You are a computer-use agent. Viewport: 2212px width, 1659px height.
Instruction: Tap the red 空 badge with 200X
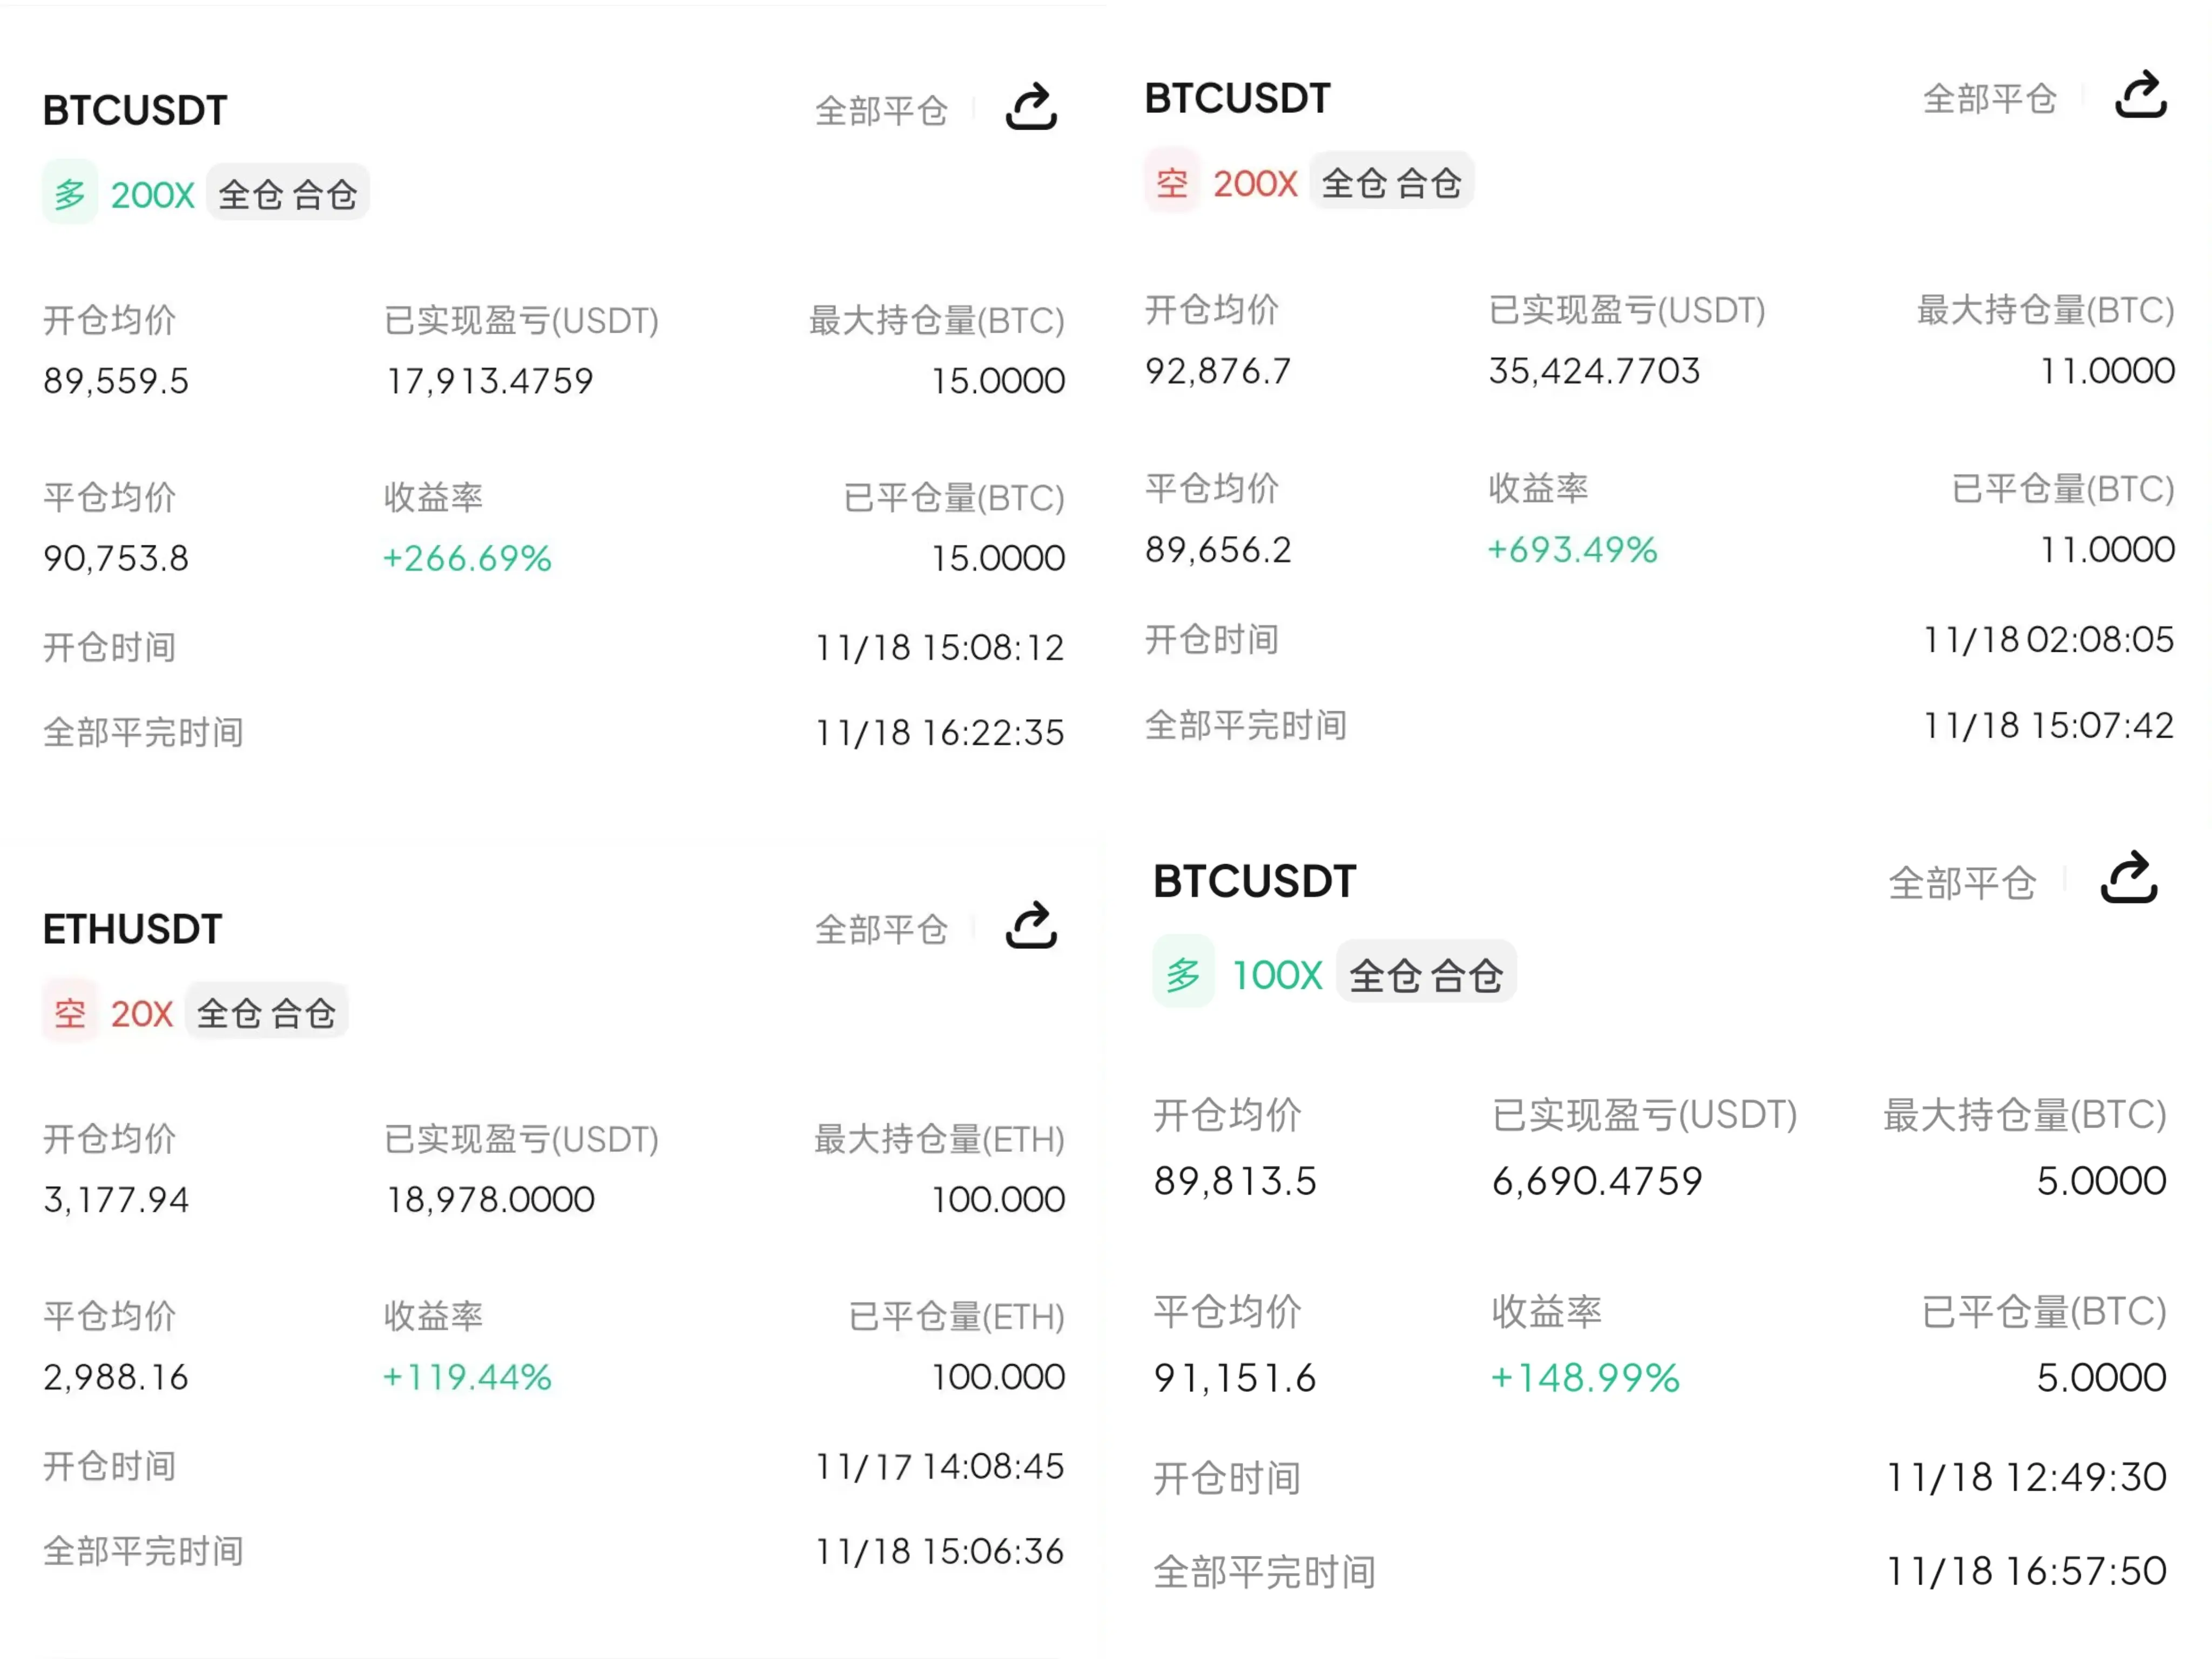coord(1171,183)
